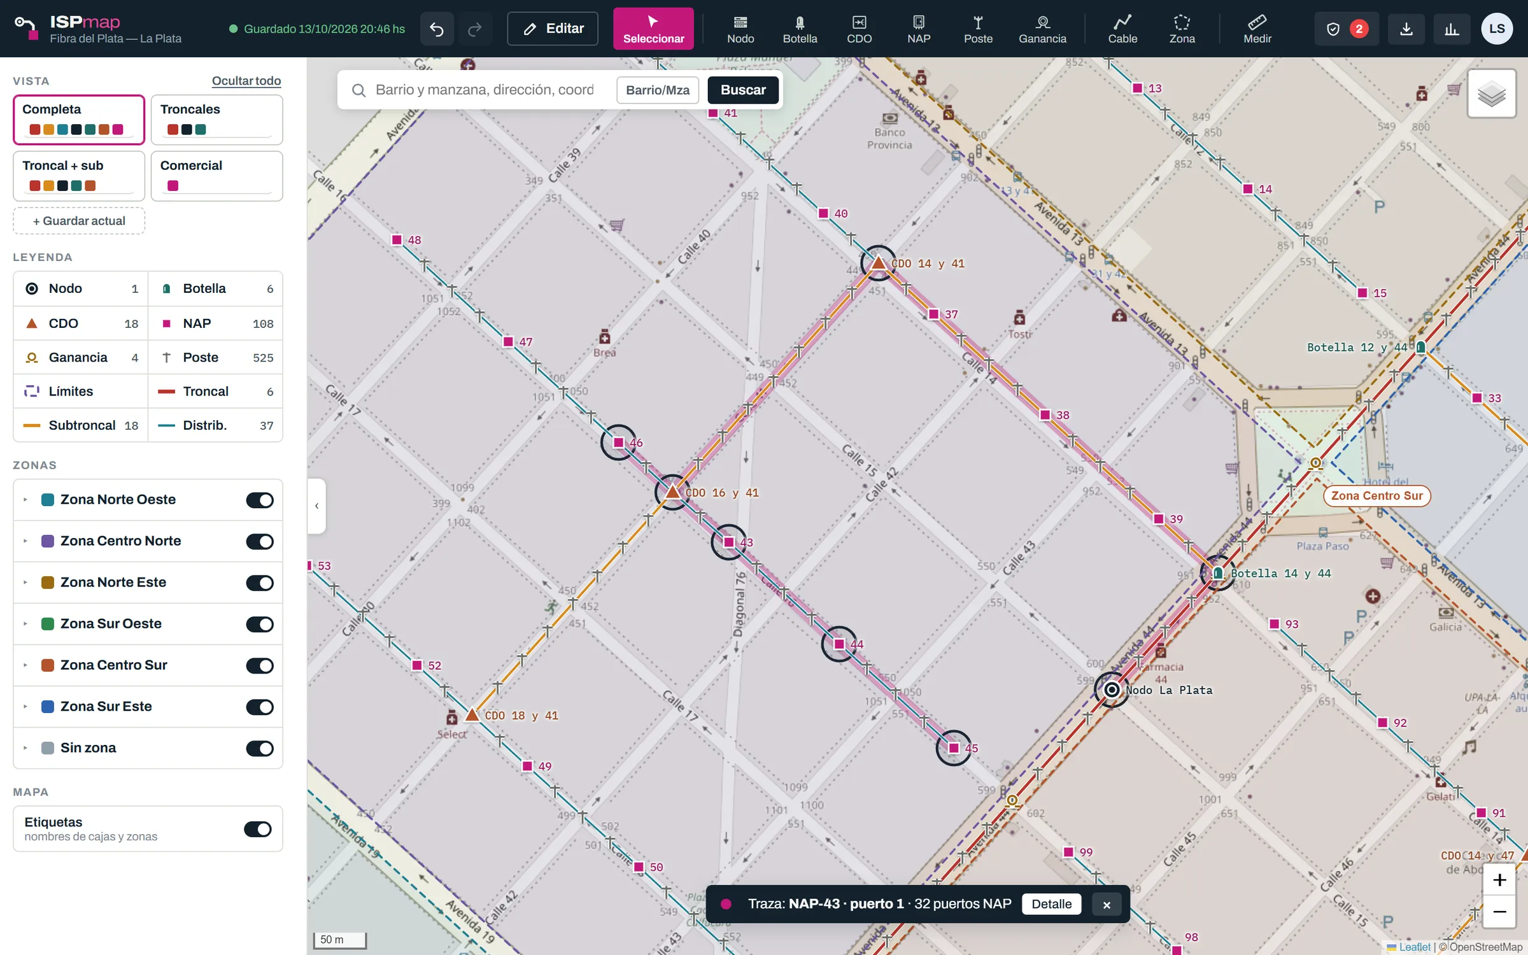Select the Nodo tool in toolbar
Viewport: 1528px width, 955px height.
click(740, 29)
